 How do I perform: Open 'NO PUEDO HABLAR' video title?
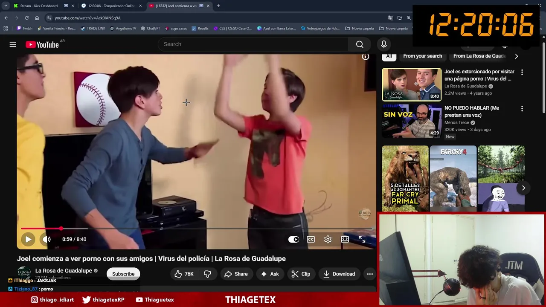pyautogui.click(x=471, y=111)
